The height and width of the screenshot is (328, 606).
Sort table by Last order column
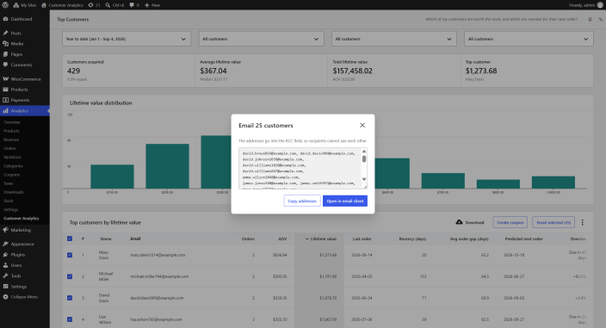pos(362,239)
